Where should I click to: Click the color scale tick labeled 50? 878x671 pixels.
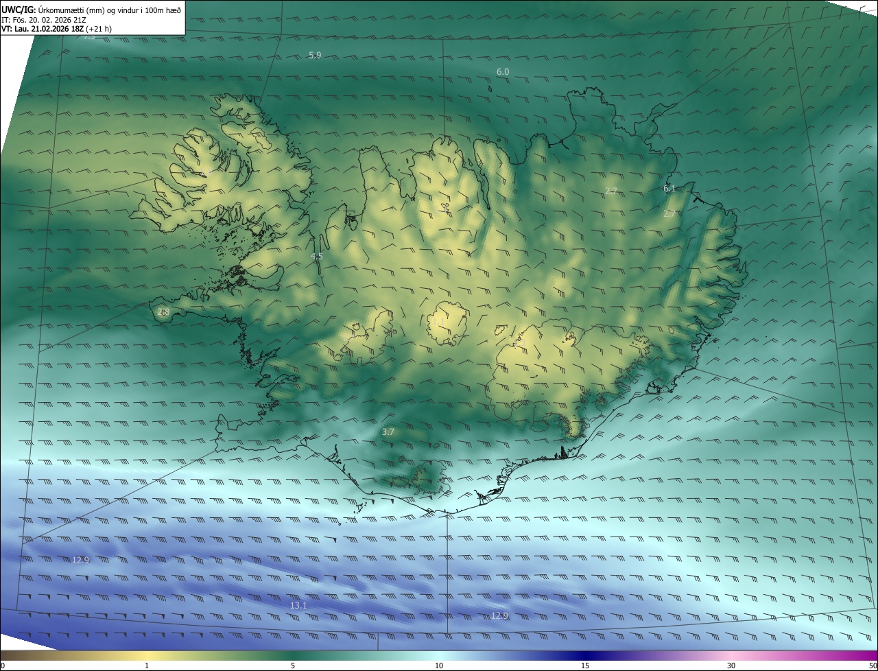tap(873, 666)
